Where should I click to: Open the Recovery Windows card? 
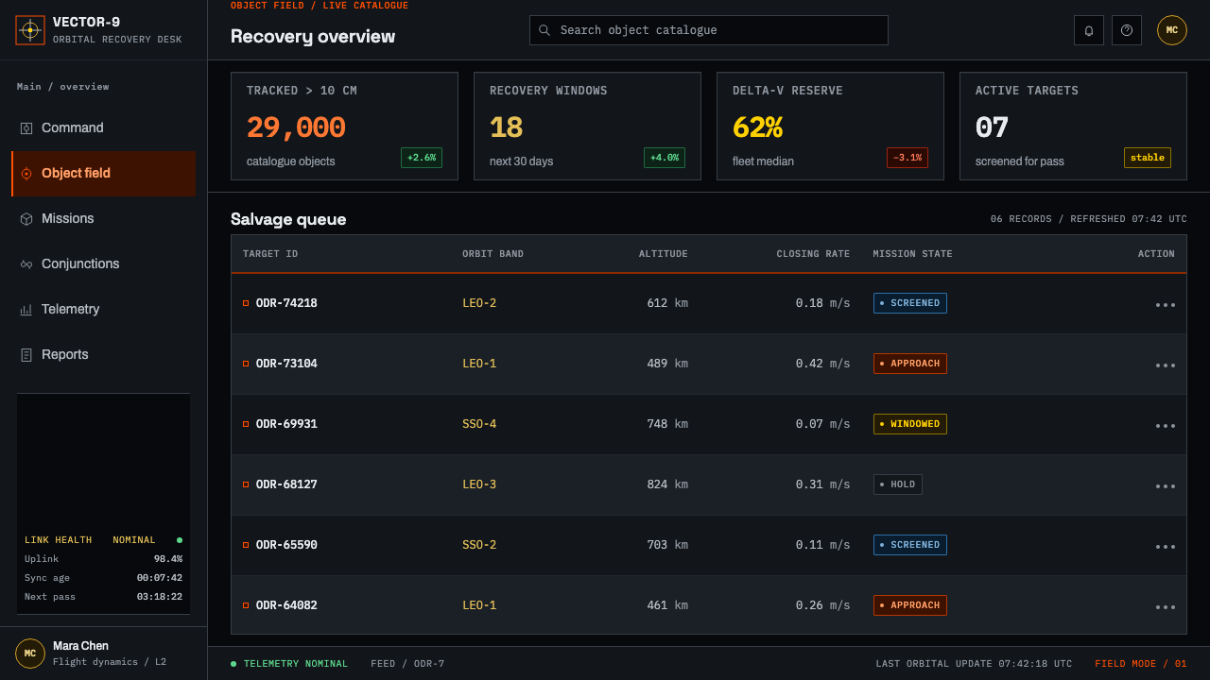tap(588, 127)
